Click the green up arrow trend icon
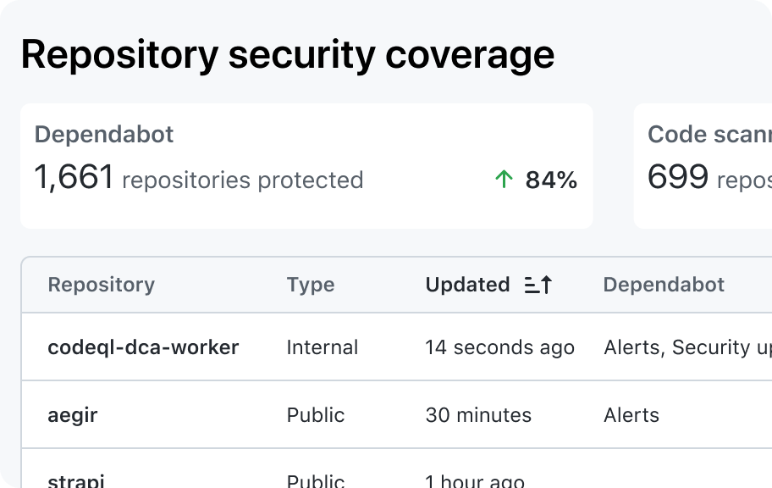The width and height of the screenshot is (772, 488). 504,180
